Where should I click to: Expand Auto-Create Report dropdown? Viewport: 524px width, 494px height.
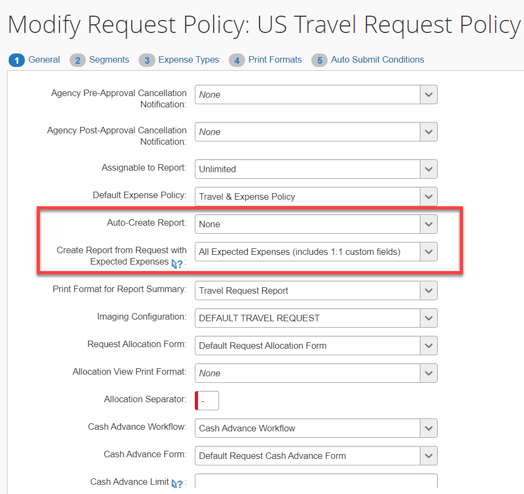pos(428,224)
